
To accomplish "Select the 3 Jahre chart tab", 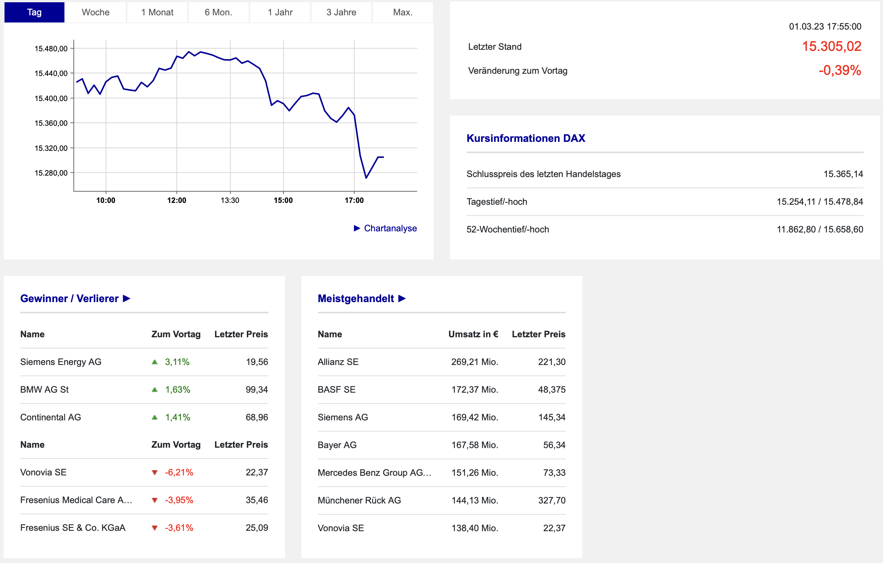I will tap(341, 12).
